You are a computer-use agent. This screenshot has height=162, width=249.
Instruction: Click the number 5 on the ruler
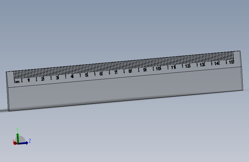pyautogui.click(x=86, y=75)
